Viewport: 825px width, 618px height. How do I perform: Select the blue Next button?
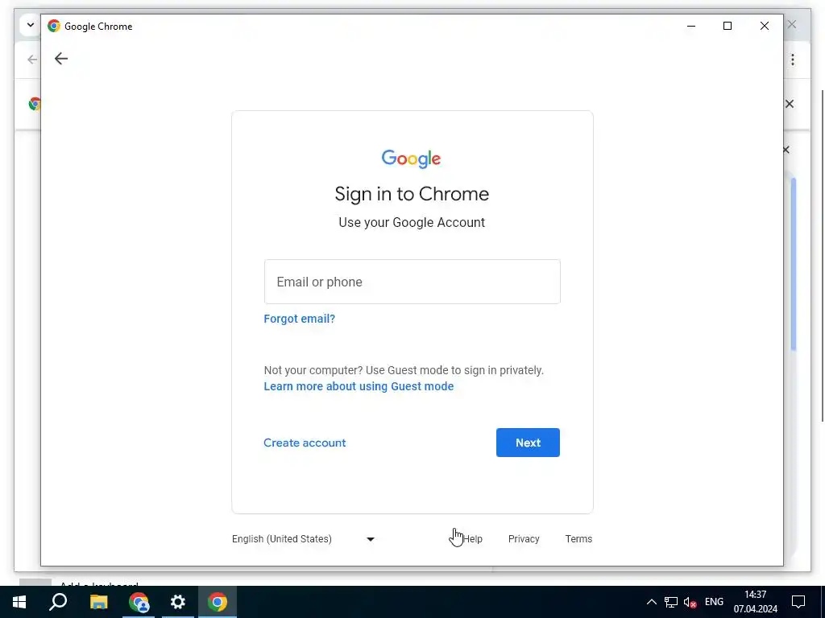tap(528, 443)
